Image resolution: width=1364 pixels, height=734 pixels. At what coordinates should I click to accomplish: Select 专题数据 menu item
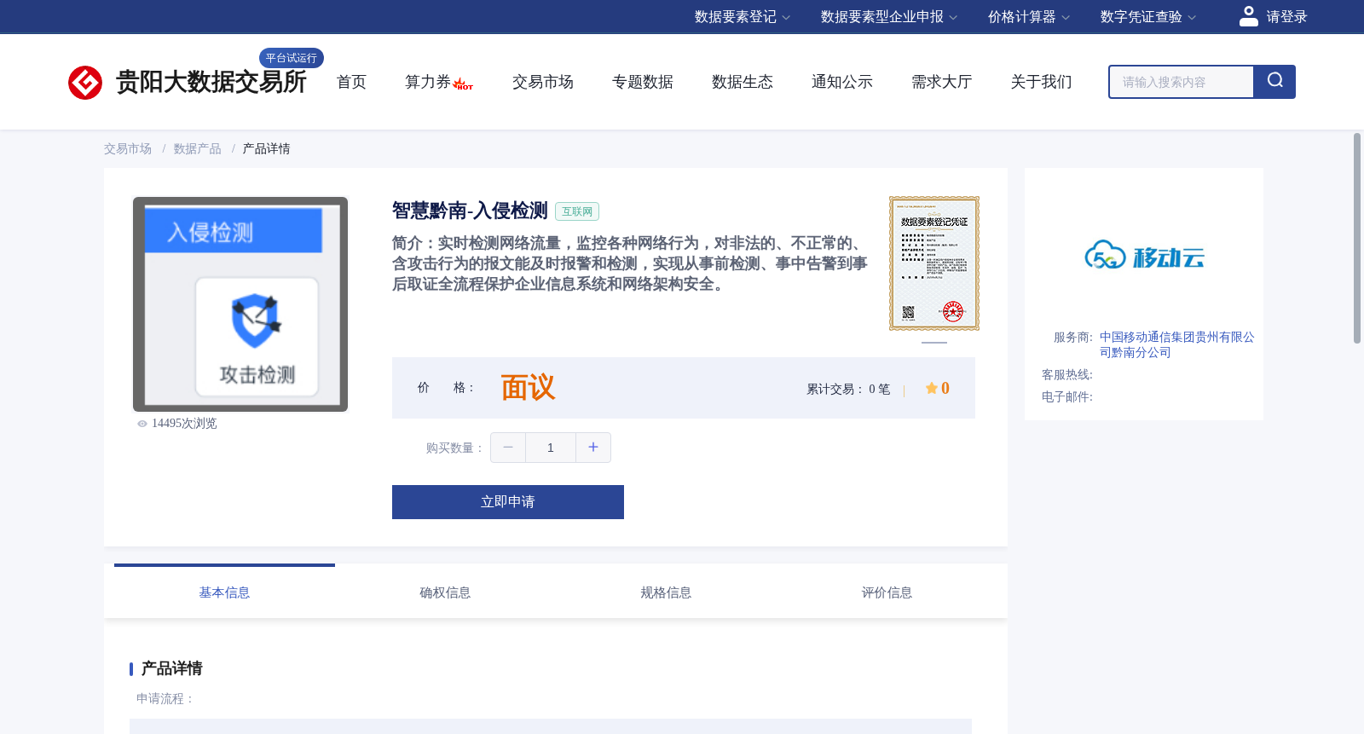pos(643,82)
